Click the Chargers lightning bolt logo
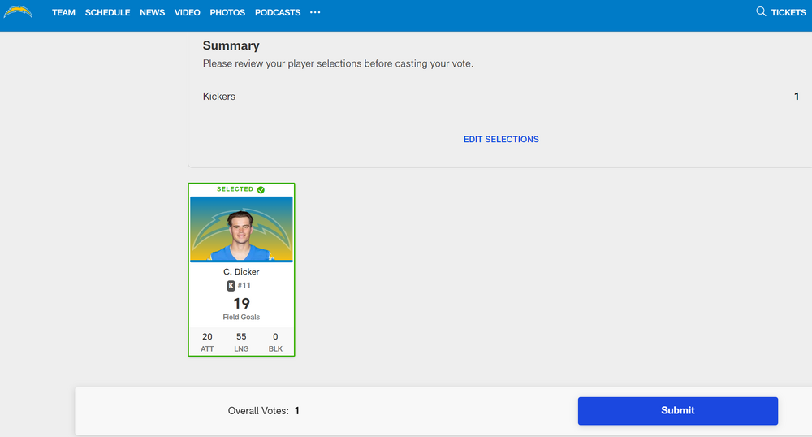812x437 pixels. pos(18,12)
